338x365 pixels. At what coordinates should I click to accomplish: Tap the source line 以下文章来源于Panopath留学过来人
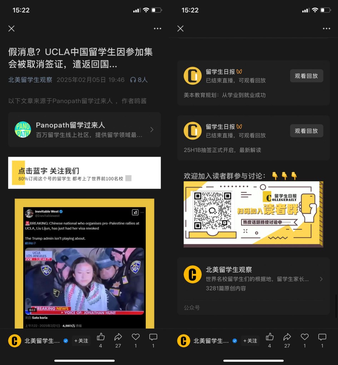(78, 101)
